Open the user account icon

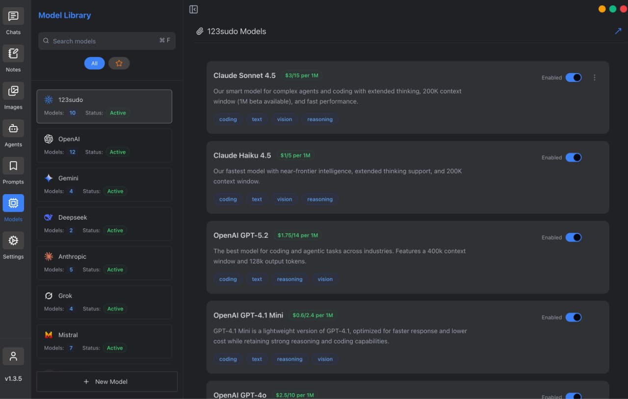click(x=13, y=356)
